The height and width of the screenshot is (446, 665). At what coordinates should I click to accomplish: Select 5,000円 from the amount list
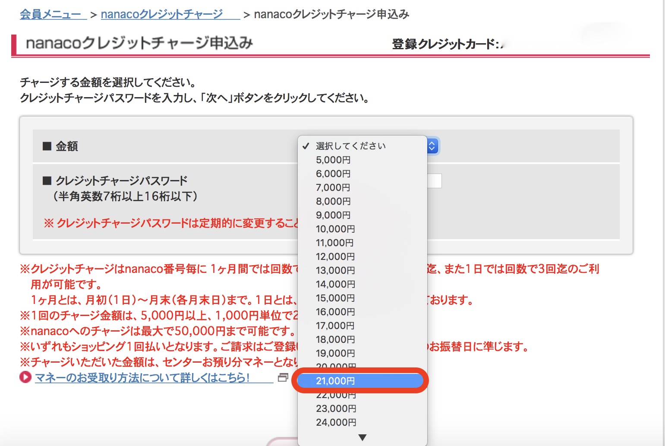(x=333, y=160)
